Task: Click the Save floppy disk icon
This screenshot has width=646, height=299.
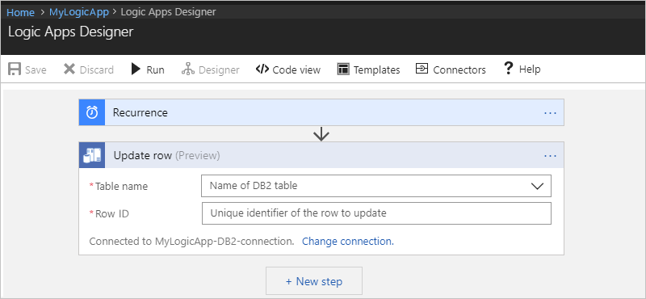Action: 15,69
